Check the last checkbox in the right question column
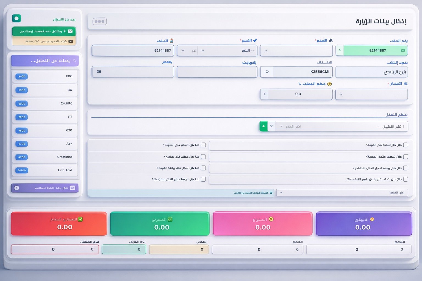422x281 pixels. [406, 179]
